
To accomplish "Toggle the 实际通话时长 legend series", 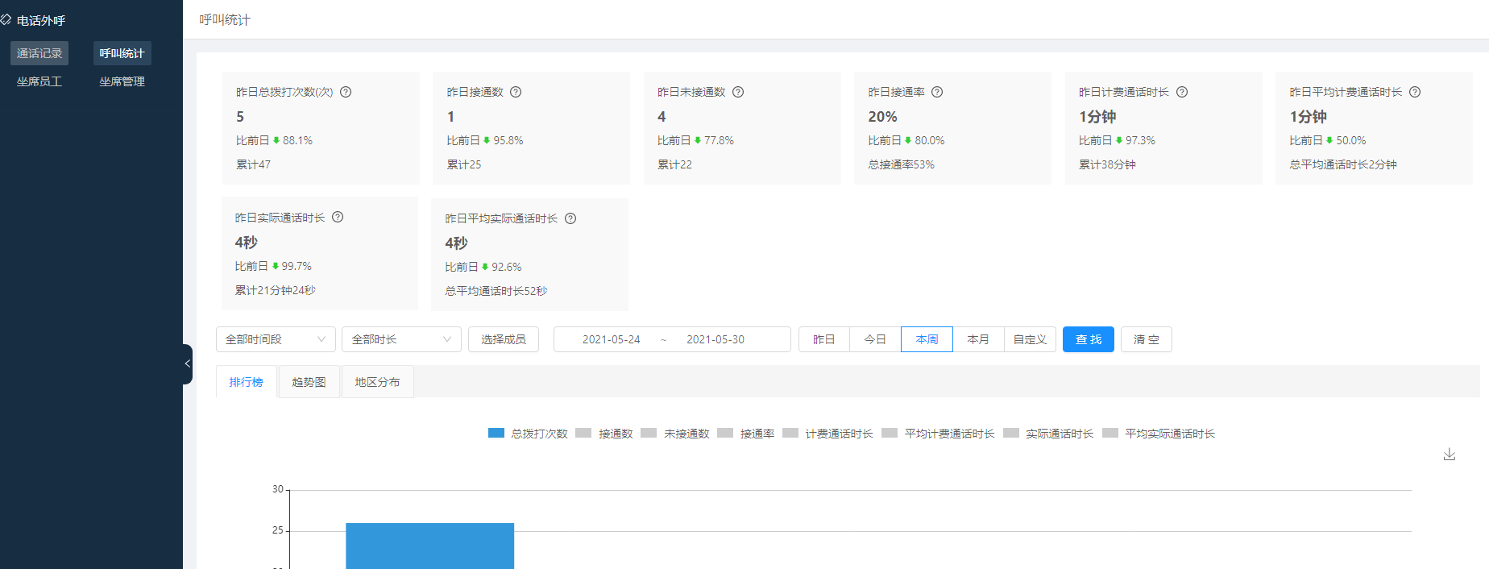I will coord(1049,434).
